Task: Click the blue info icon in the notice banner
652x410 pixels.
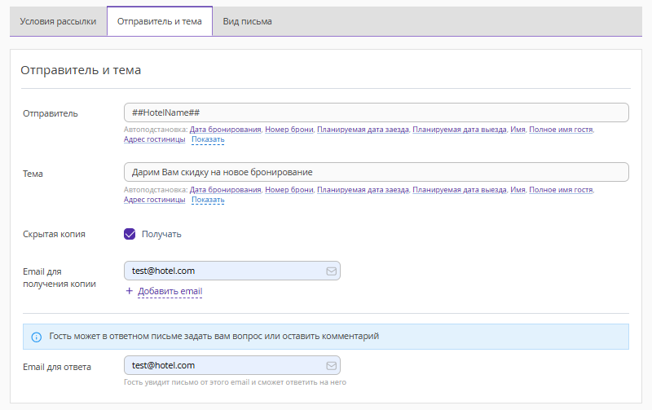Action: 36,337
